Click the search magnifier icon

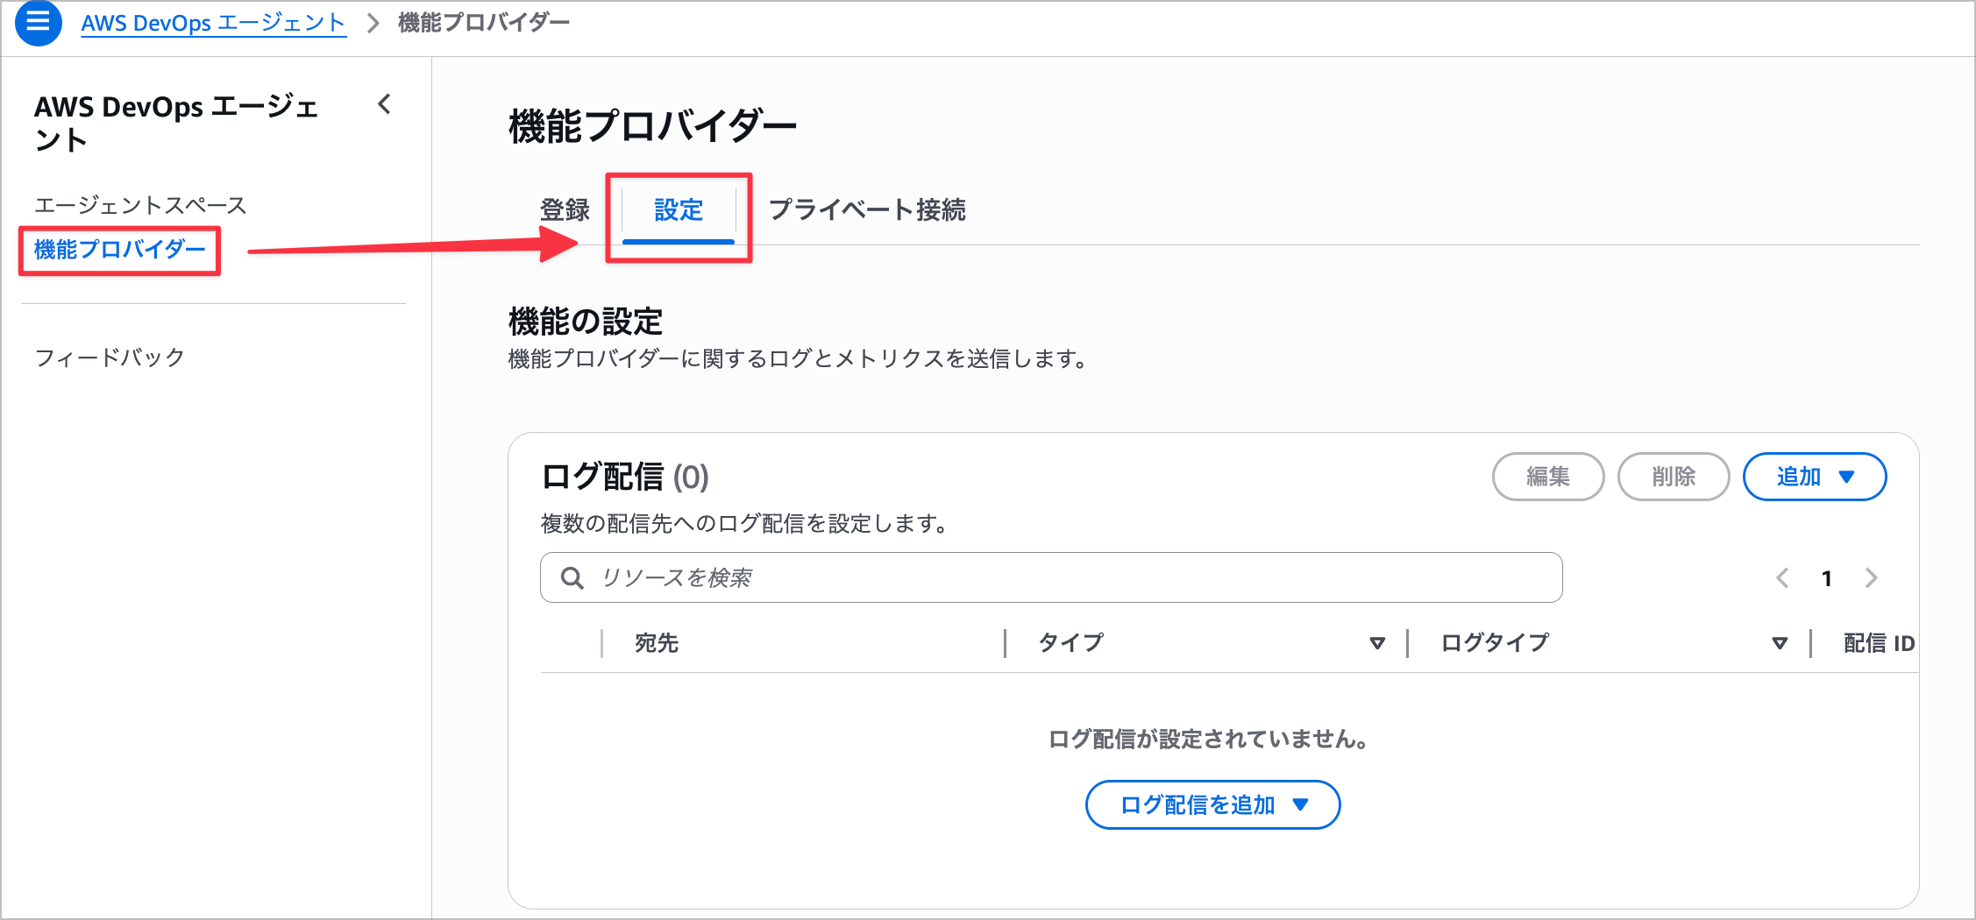click(572, 578)
